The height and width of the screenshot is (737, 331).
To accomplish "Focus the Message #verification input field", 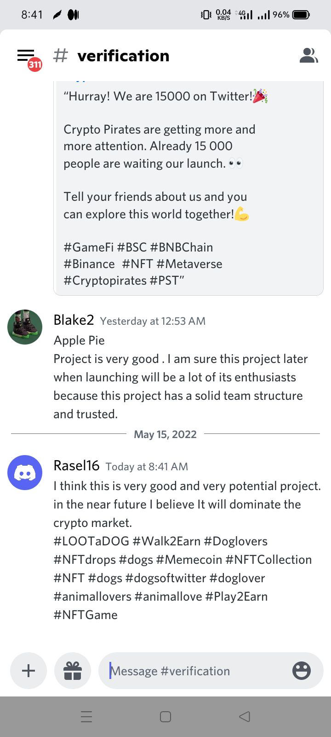I will (198, 671).
